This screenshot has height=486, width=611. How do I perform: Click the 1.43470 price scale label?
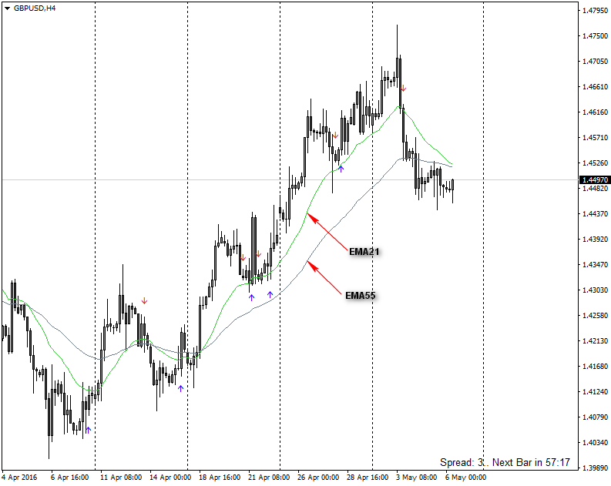pos(595,265)
